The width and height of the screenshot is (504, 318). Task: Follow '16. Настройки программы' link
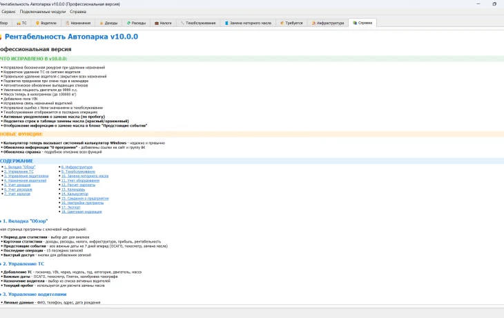[x=82, y=203]
